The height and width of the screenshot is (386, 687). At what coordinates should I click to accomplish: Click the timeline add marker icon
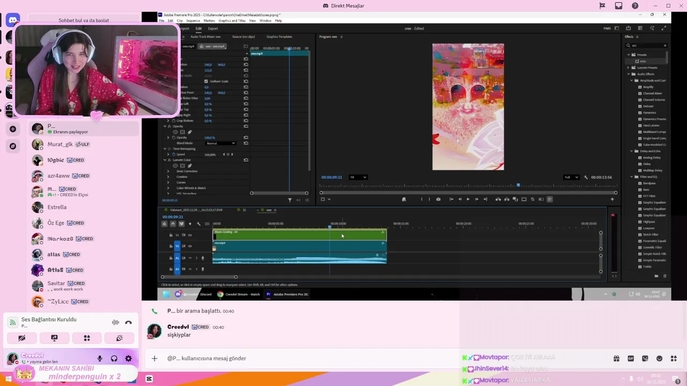[190, 224]
